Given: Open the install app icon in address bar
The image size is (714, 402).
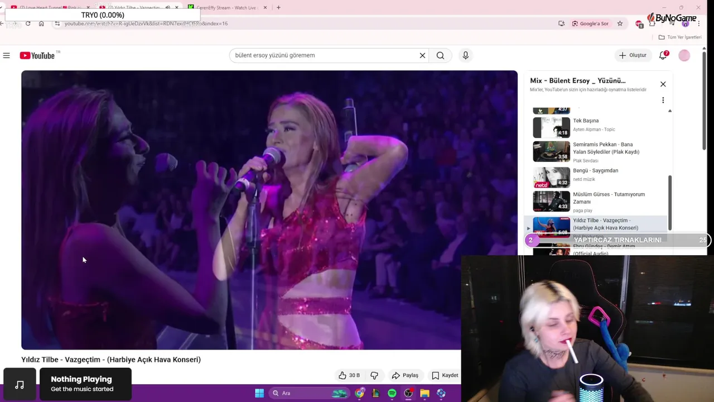Looking at the screenshot, I should coord(561,23).
